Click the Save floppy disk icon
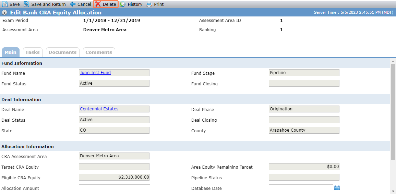 pyautogui.click(x=5, y=4)
